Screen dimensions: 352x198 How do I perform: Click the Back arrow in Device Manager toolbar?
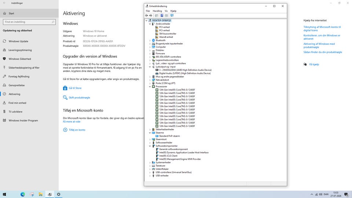(147, 15)
